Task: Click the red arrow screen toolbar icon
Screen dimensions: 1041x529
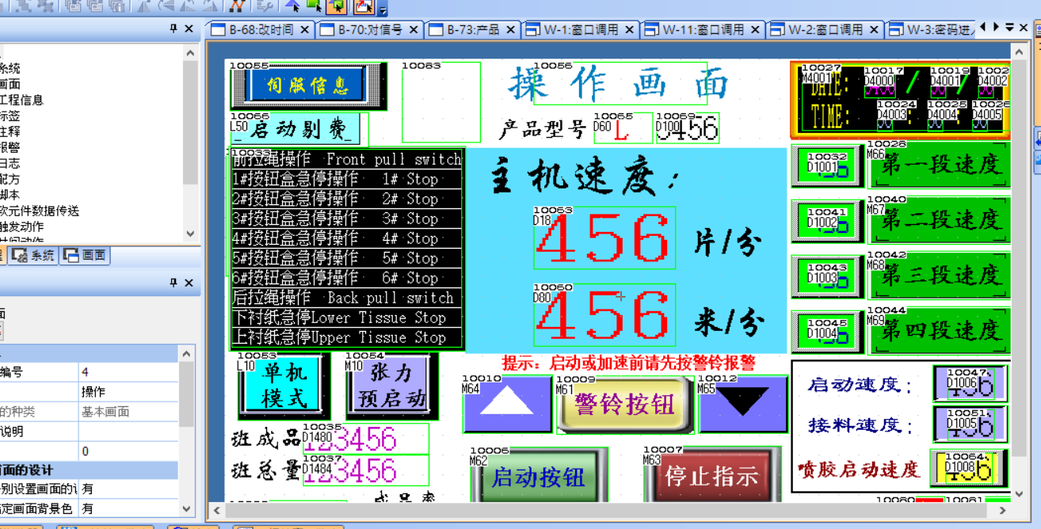Action: point(363,6)
